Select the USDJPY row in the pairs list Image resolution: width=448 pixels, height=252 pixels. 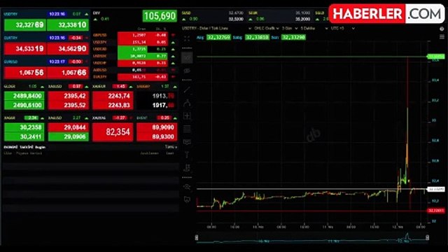pyautogui.click(x=134, y=42)
